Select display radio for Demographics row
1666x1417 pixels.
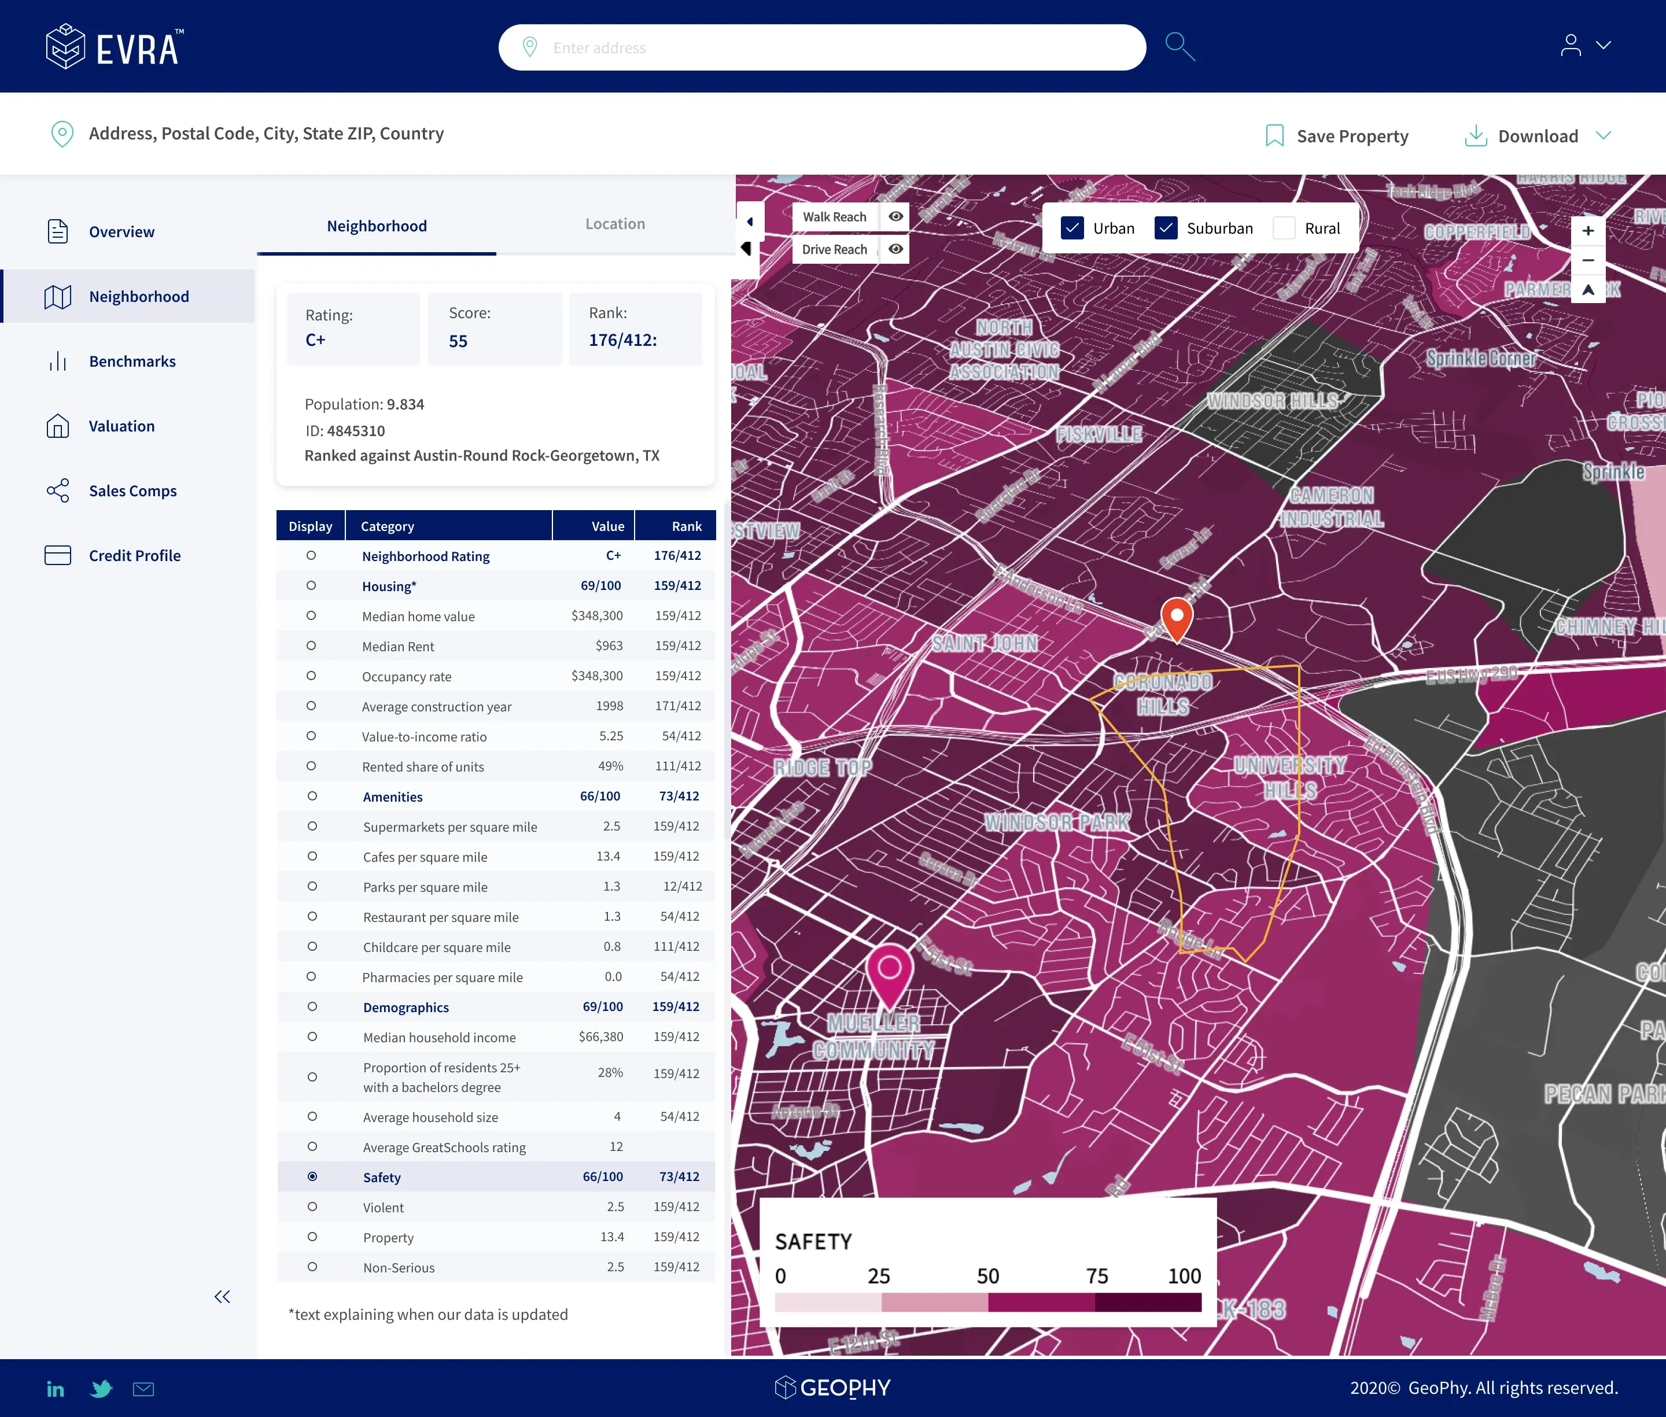click(x=312, y=1006)
